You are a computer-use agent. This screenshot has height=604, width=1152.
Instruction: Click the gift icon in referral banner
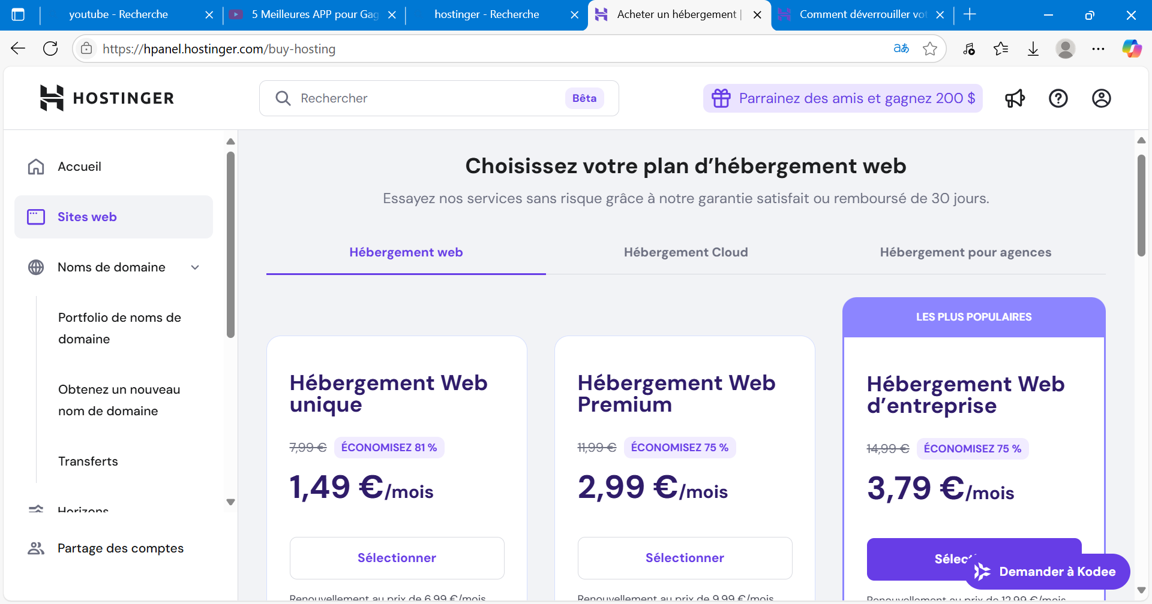[x=721, y=98]
